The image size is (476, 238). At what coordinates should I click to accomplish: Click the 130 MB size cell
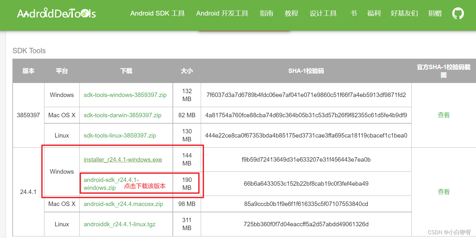[x=187, y=136]
